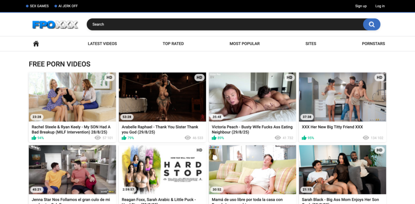The image size is (415, 204).
Task: Click the Rachel Steele & Ryan Keely title
Action: coord(71,130)
